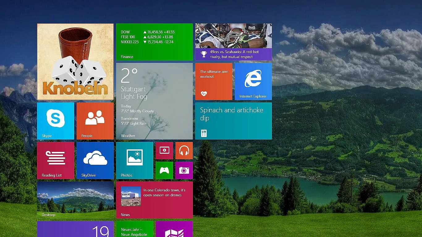
Task: Click the NIKKEI 225 index row
Action: pos(147,42)
